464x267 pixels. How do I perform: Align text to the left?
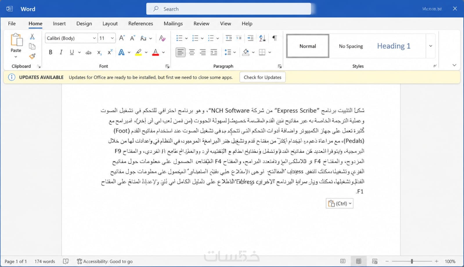180,52
